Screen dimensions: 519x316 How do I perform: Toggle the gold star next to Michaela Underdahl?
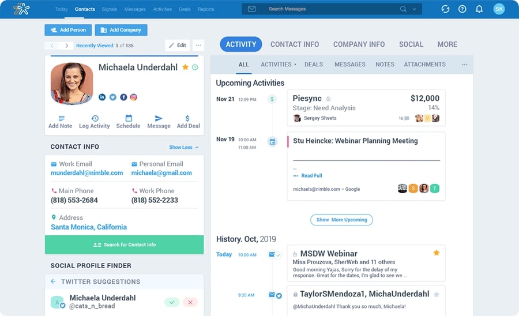click(185, 67)
